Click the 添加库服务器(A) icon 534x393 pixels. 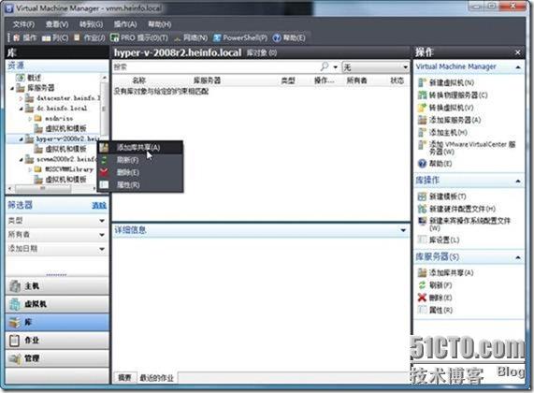point(422,120)
